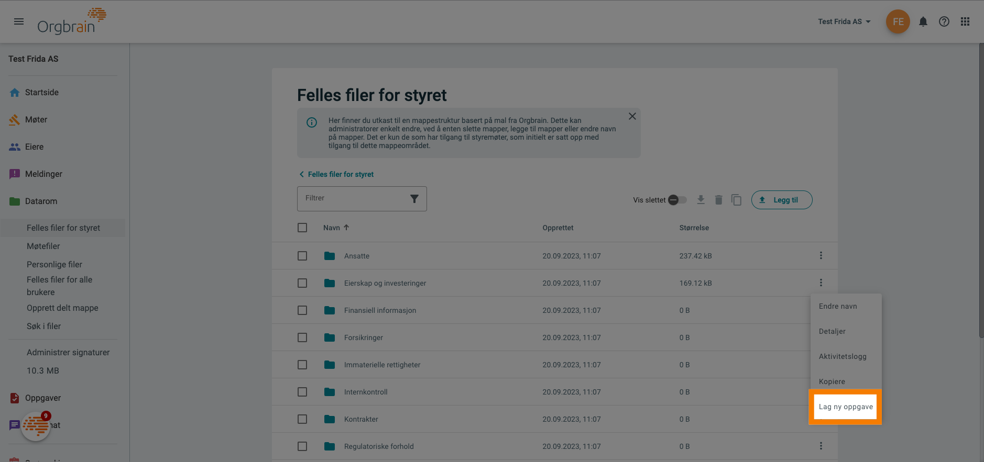Select Personlige filer in the sidebar
984x462 pixels.
54,264
